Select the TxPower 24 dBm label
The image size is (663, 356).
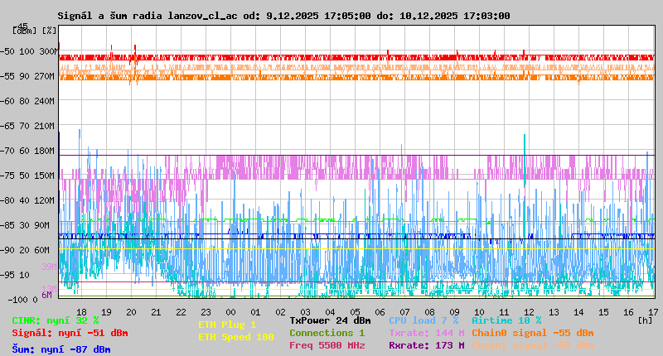pyautogui.click(x=330, y=320)
